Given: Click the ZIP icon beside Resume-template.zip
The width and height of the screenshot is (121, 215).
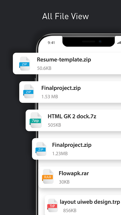Looking at the screenshot, I should click(24, 64).
